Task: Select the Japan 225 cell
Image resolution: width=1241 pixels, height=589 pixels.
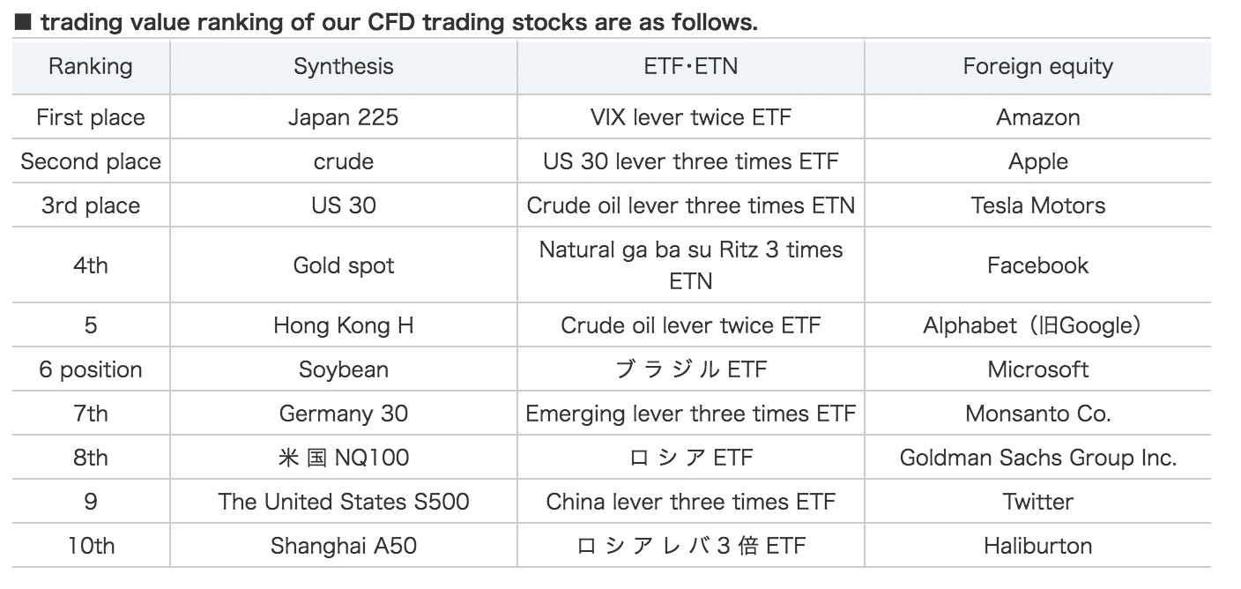Action: 344,117
